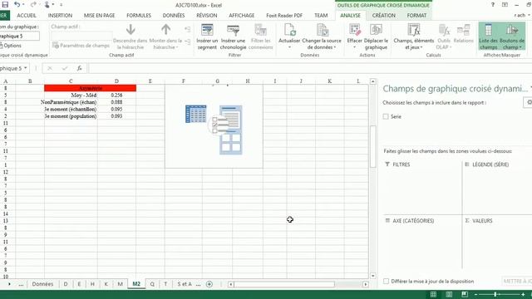Open chart Options button
Screen dimensions: 532x299
pyautogui.click(x=11, y=46)
